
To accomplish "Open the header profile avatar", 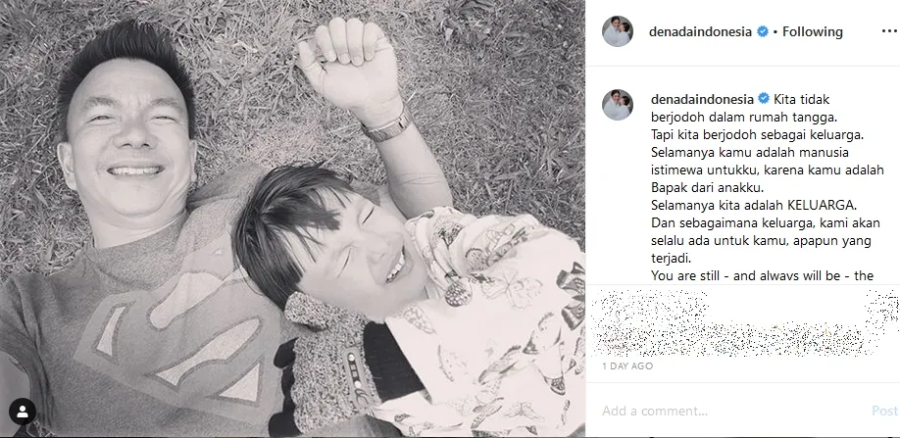I will tap(618, 31).
